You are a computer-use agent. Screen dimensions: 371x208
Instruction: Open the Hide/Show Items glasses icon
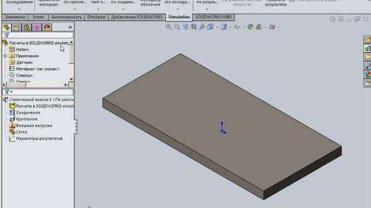click(237, 27)
